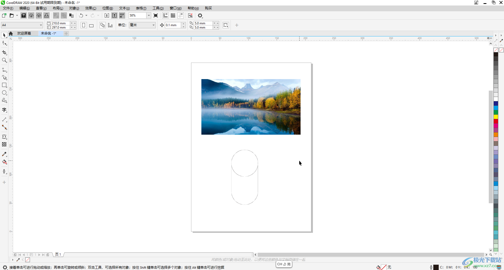Select the Zoom magnifier tool
This screenshot has height=270, width=504.
pos(4,60)
